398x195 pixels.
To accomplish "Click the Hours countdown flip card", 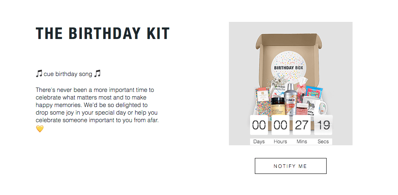I will click(280, 125).
